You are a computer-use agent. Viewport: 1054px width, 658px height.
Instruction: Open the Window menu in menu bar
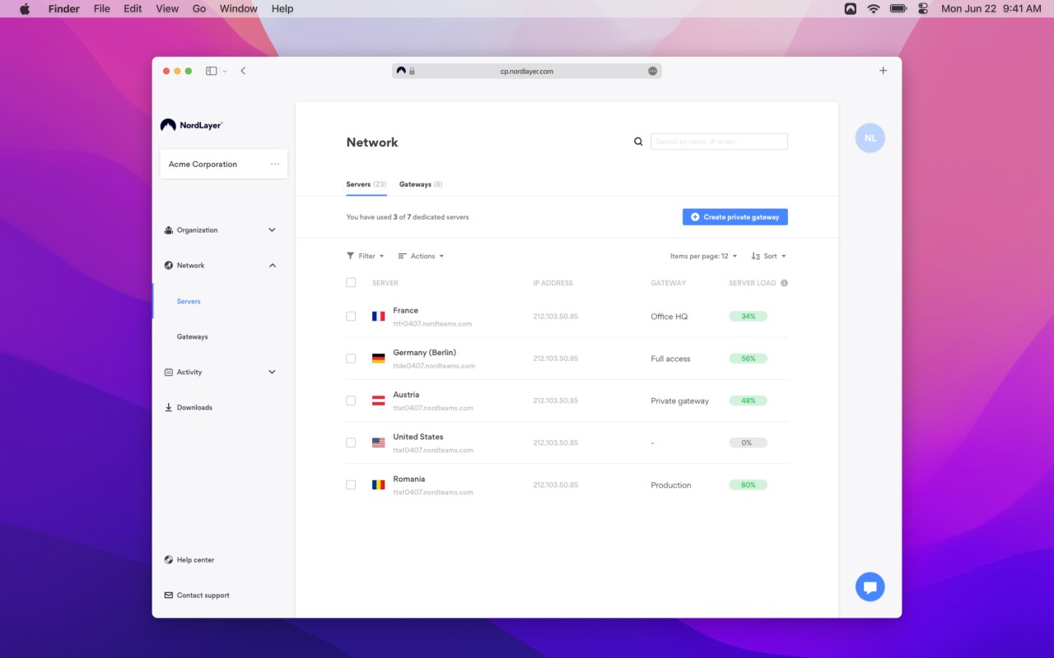(238, 9)
